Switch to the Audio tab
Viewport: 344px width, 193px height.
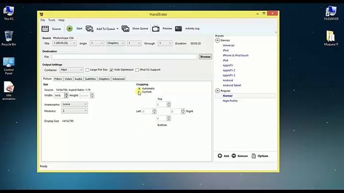78,79
